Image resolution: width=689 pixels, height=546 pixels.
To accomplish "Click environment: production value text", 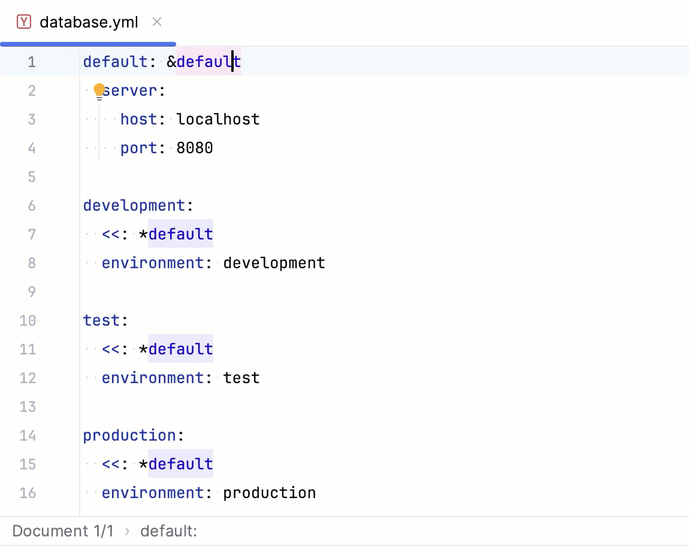I will coord(269,493).
